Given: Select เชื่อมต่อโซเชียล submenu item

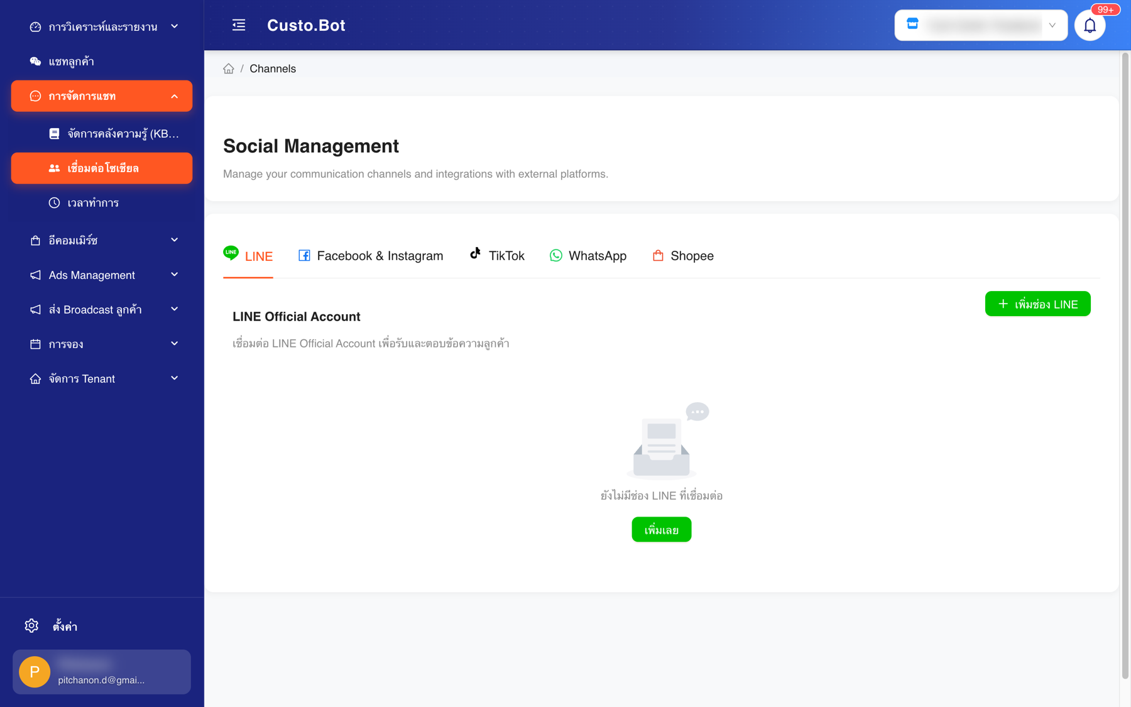Looking at the screenshot, I should tap(102, 168).
